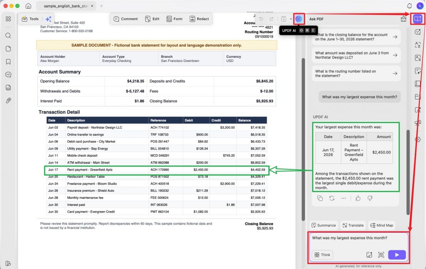426x269 pixels.
Task: Click the Summarize button
Action: [324, 225]
